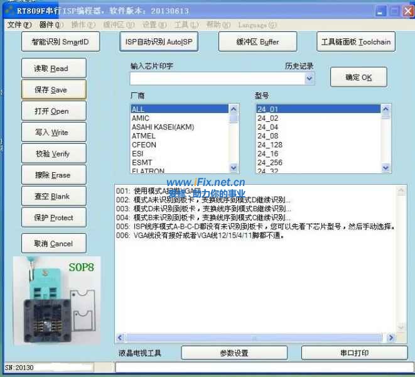
Task: Select model 24_01
Action: tap(318, 109)
